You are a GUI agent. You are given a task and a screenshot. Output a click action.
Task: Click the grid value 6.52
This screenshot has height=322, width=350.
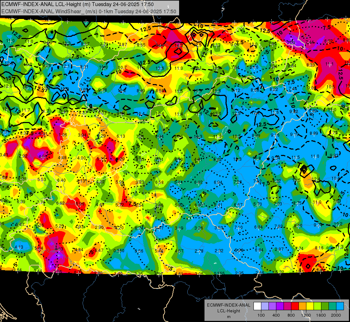(329, 41)
